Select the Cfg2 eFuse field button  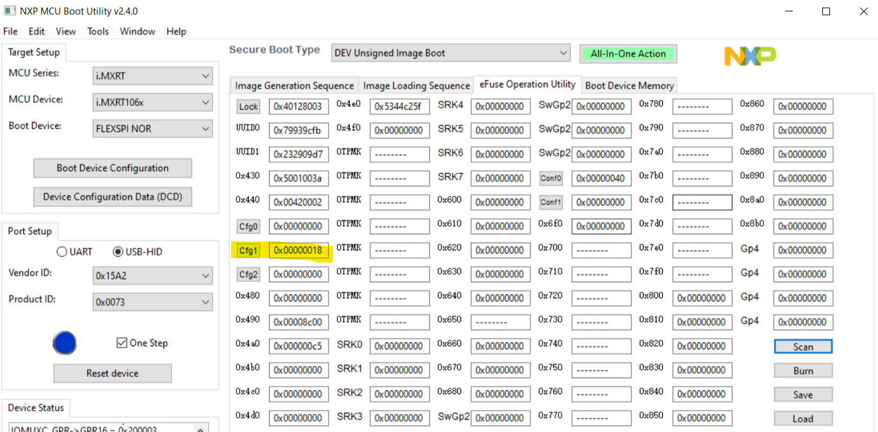coord(248,274)
